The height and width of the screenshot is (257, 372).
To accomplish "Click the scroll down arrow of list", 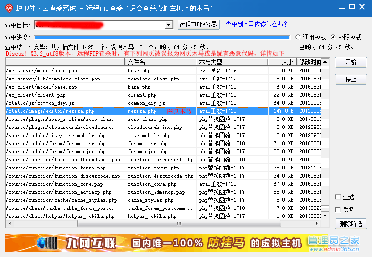I will 325,216.
